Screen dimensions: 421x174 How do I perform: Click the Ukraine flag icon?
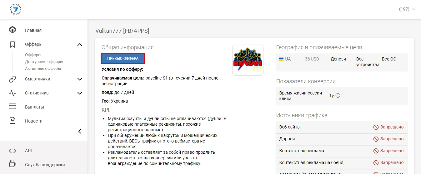[x=281, y=59]
